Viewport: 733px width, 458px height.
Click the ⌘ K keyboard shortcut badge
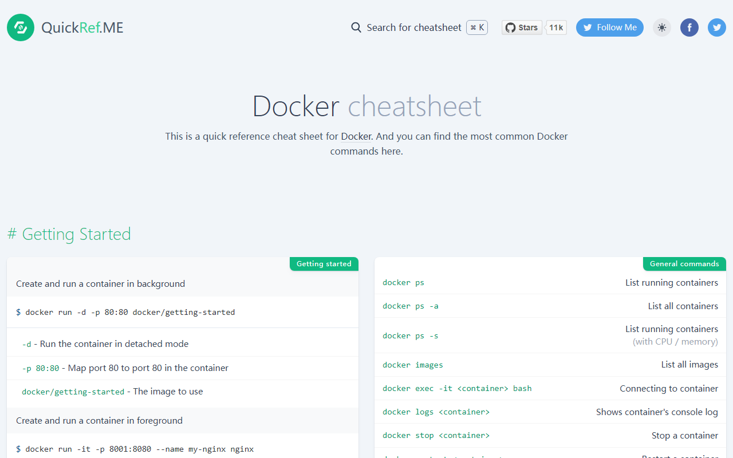pos(477,27)
